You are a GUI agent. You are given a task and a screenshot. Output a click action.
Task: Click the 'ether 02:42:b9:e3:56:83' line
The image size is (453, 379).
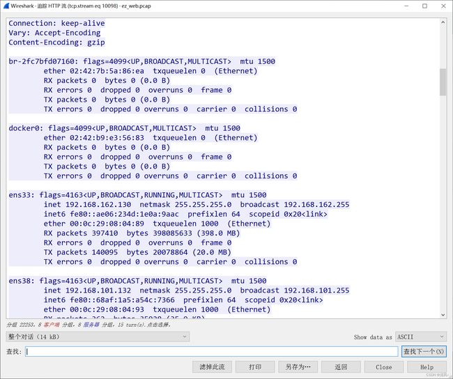coord(151,137)
